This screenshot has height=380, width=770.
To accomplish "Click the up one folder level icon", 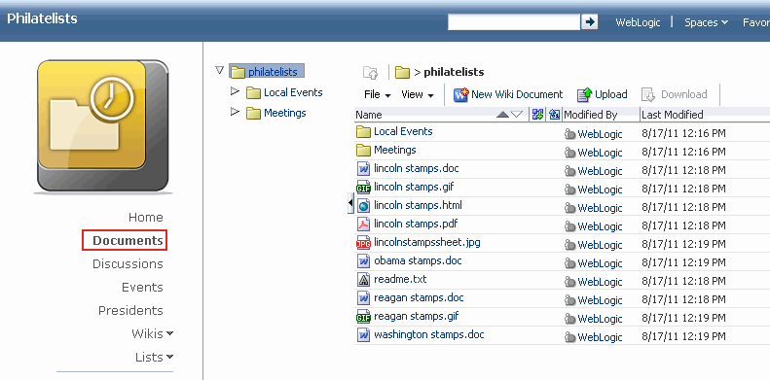I will point(371,73).
